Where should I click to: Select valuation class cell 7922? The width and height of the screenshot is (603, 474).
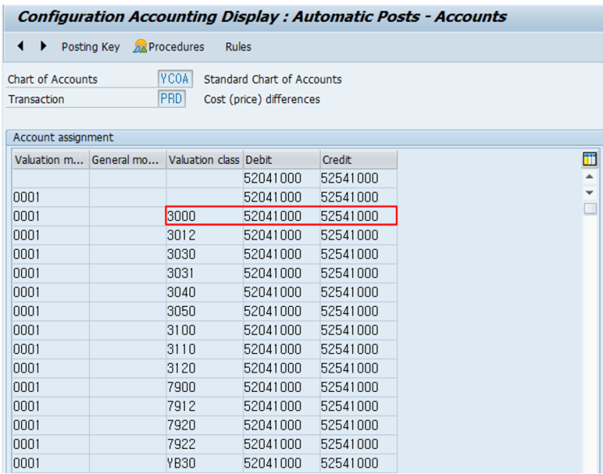(x=205, y=445)
